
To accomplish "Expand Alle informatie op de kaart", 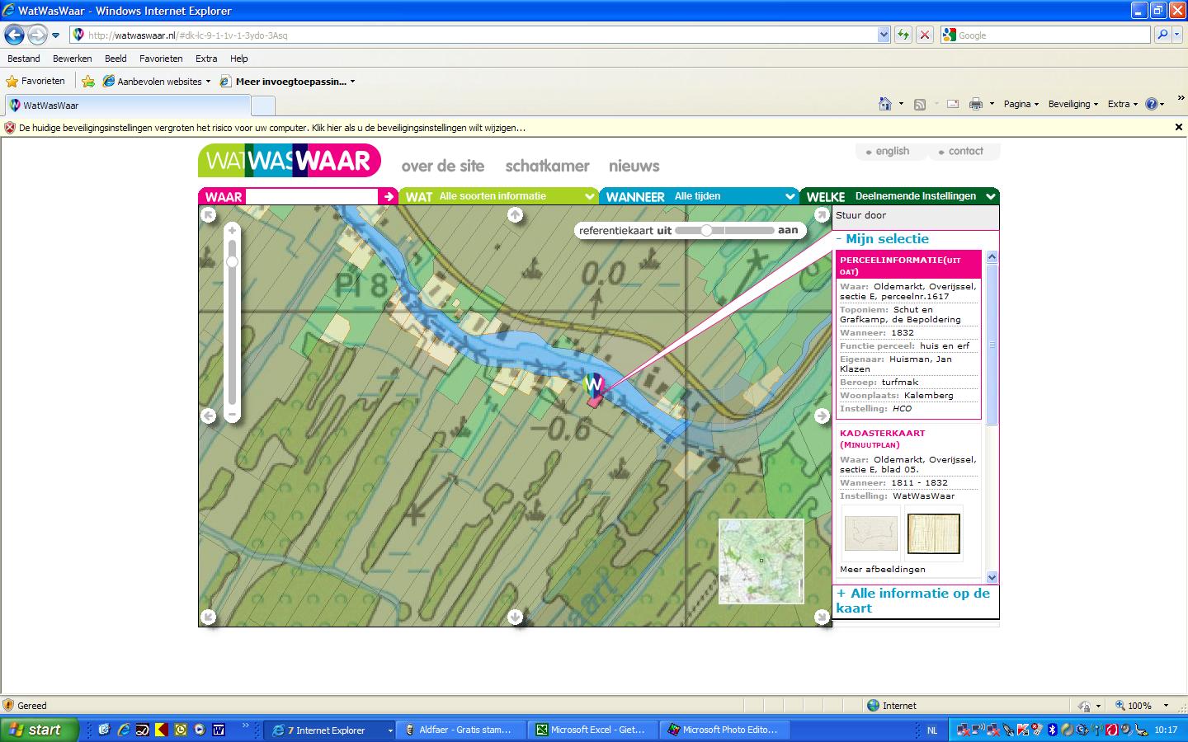I will click(913, 600).
